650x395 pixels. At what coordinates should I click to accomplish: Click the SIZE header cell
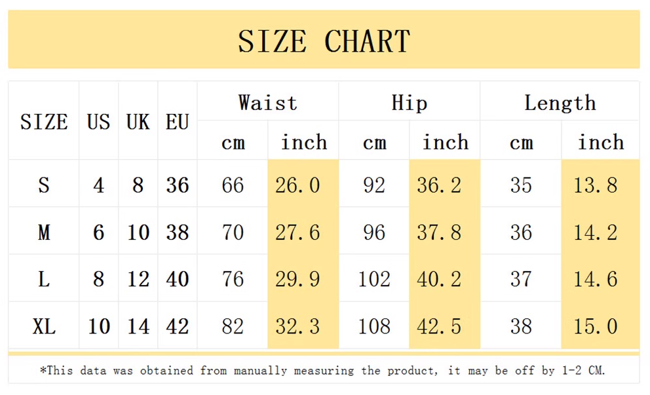pyautogui.click(x=44, y=122)
